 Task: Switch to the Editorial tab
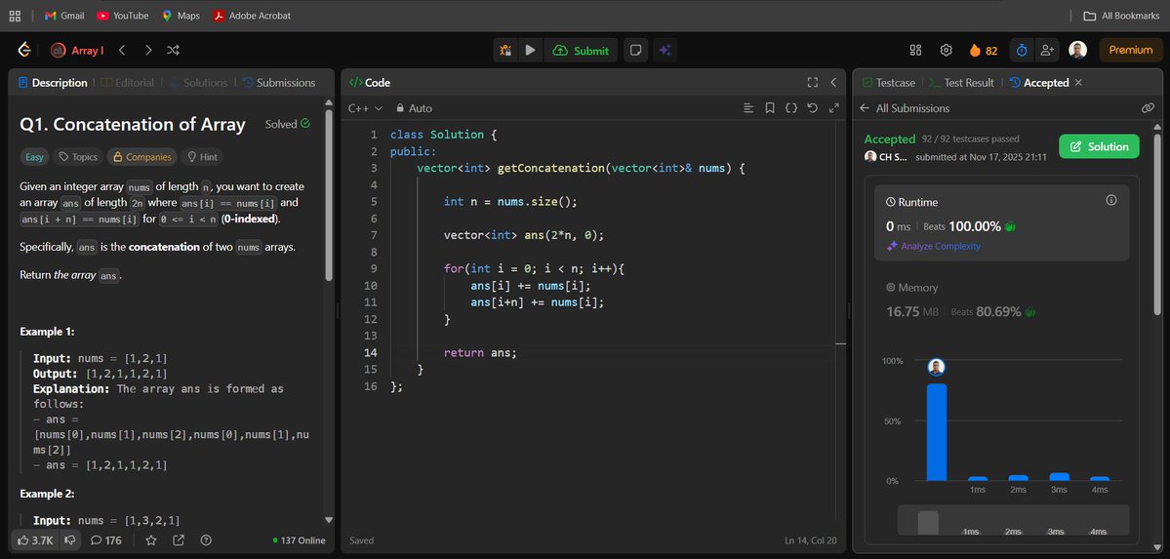[x=128, y=83]
